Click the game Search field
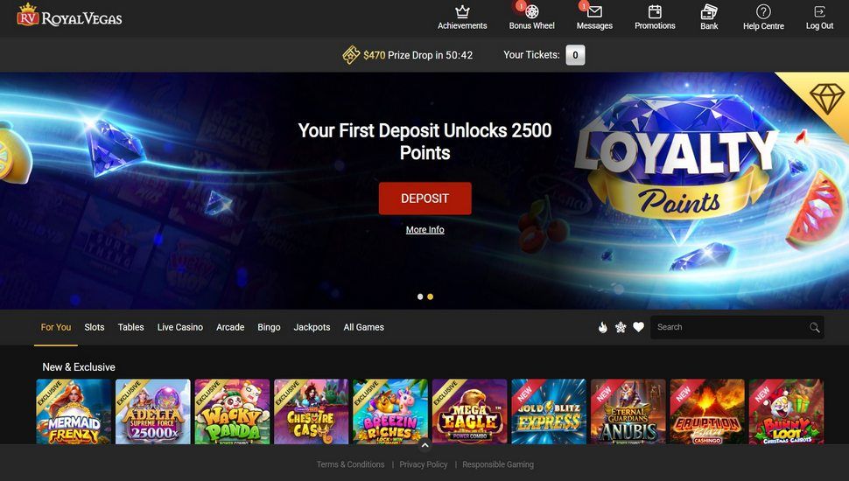Viewport: 849px width, 481px height. point(737,327)
